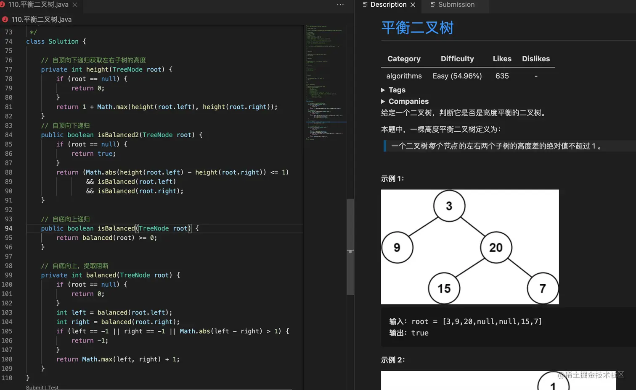This screenshot has height=390, width=636.
Task: Click the "示例 2:" heading
Action: 393,360
